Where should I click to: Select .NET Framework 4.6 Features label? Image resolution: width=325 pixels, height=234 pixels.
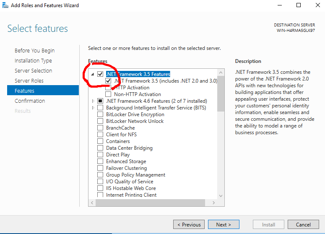pyautogui.click(x=156, y=101)
